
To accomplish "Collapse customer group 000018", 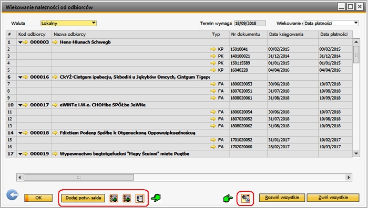I will (x=20, y=133).
